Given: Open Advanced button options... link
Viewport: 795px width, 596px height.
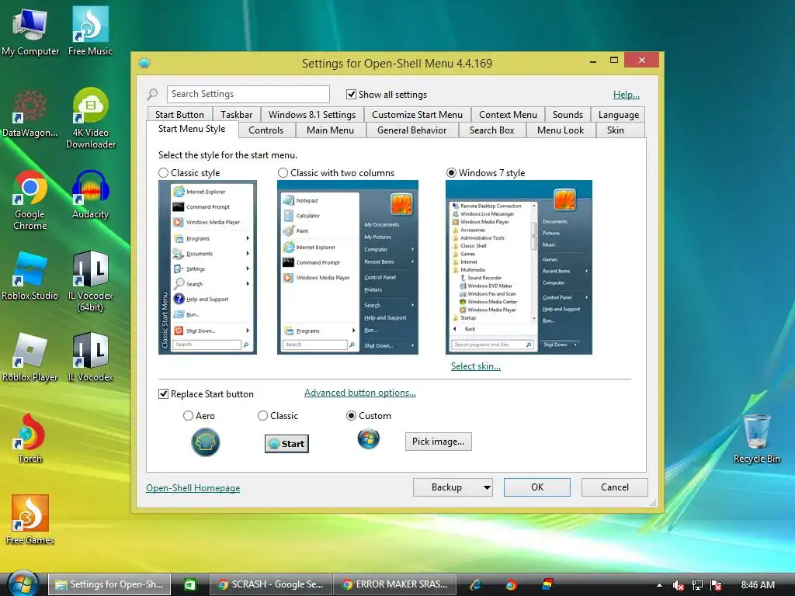Looking at the screenshot, I should [360, 393].
